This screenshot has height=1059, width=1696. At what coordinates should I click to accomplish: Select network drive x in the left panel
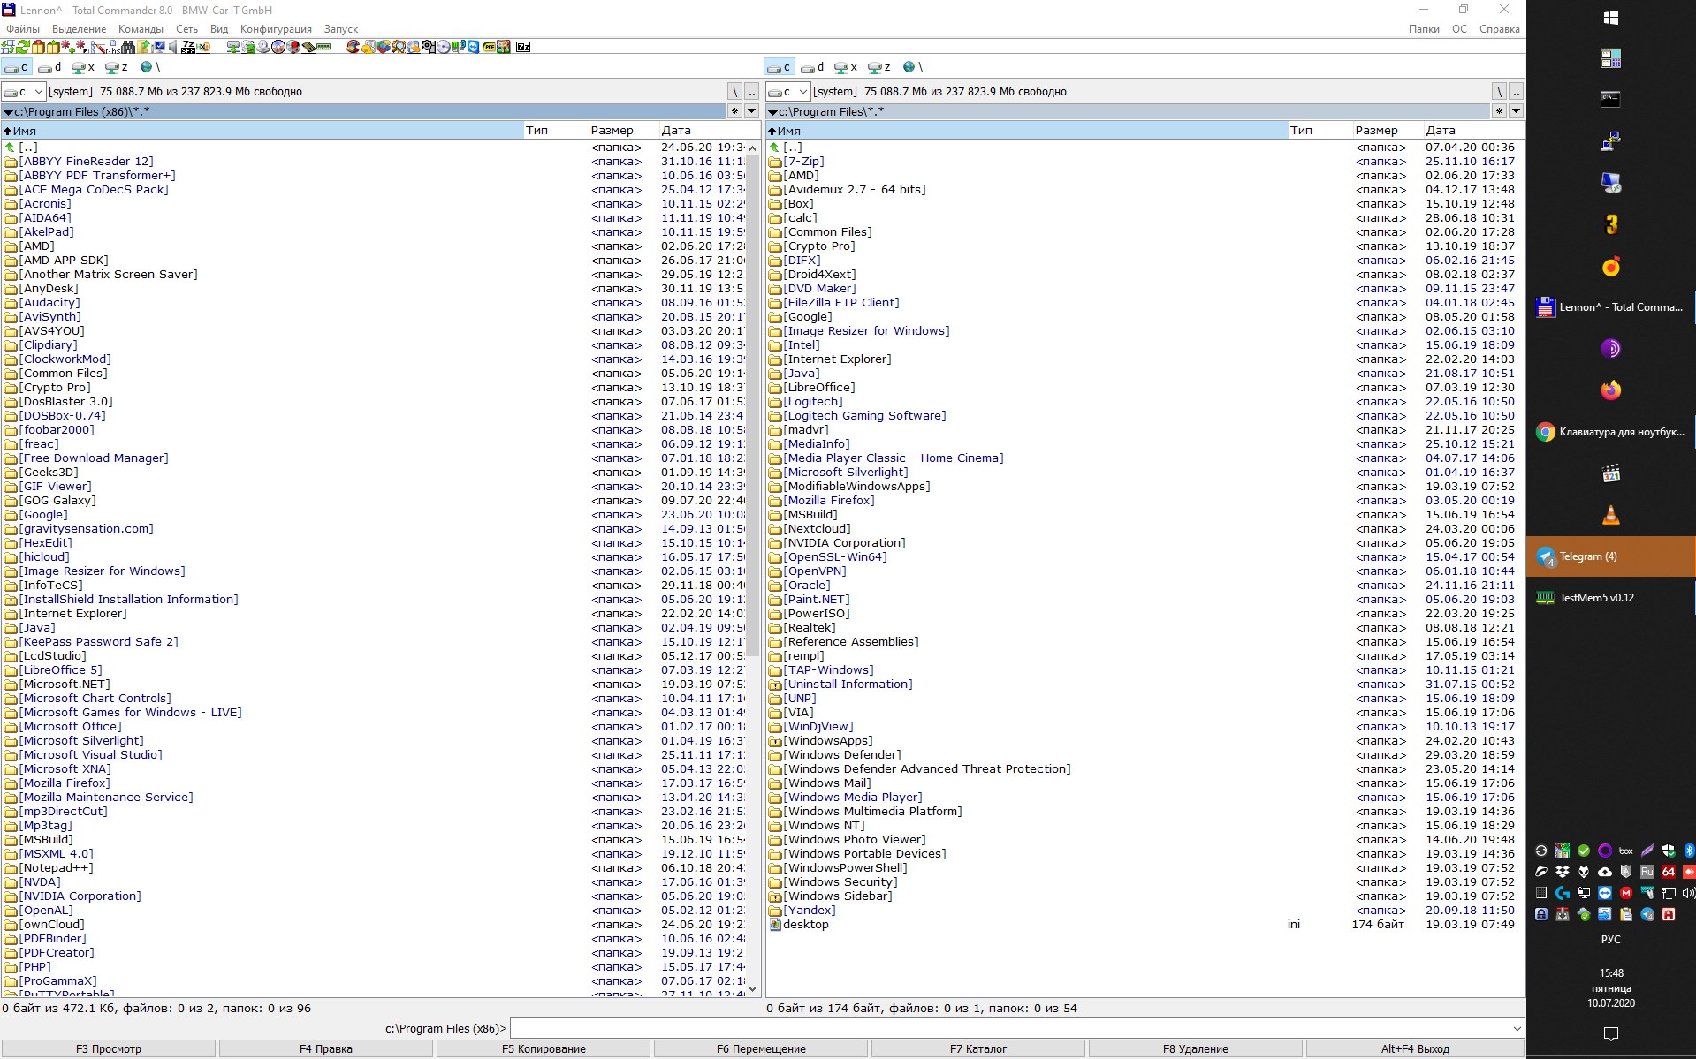click(x=83, y=67)
